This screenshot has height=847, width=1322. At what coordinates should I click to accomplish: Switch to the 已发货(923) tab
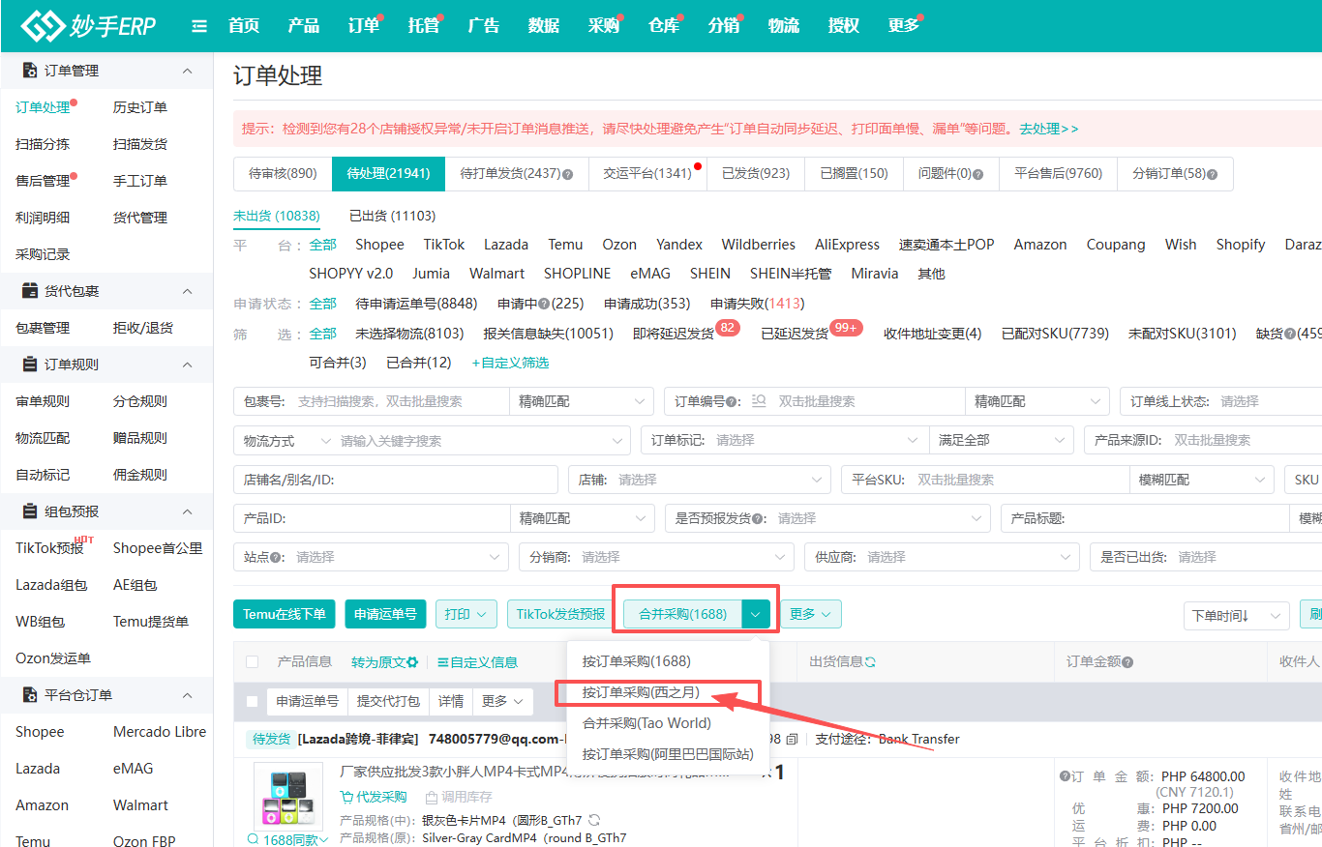pos(756,174)
